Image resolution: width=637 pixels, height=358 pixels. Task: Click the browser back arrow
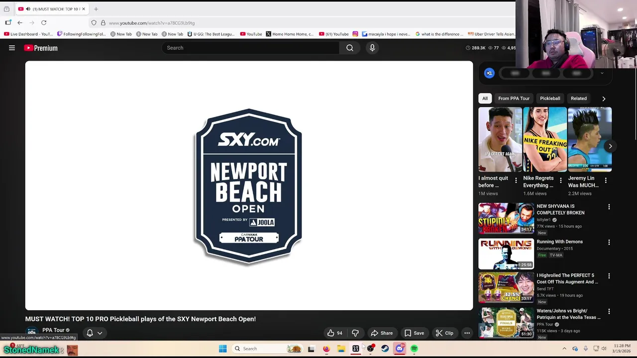20,23
